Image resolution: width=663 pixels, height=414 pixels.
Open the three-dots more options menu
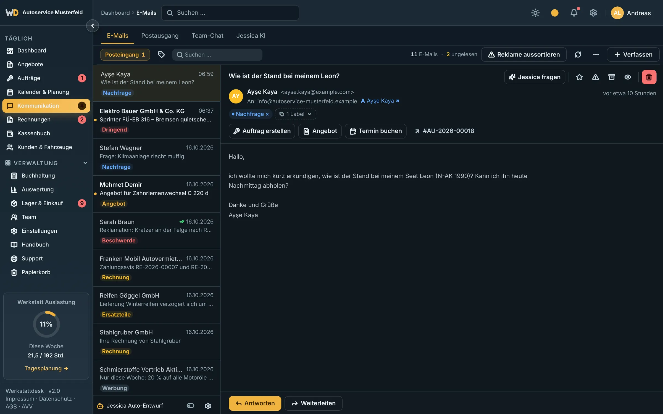(596, 55)
